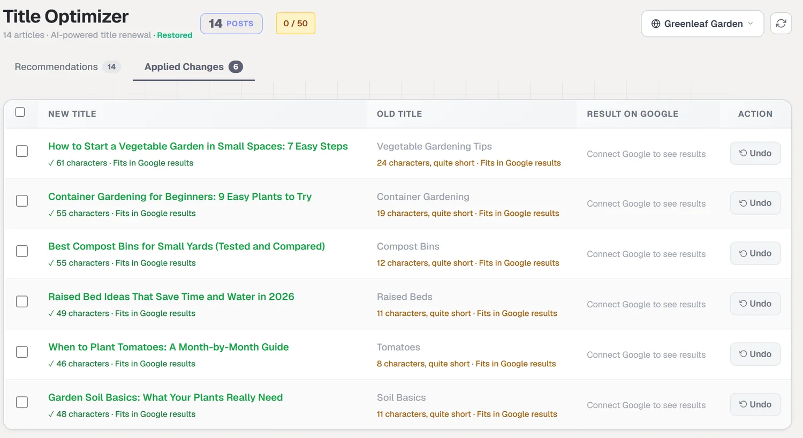
Task: Click 'Connect Google to see results' in Compost Bins row
Action: click(x=646, y=254)
